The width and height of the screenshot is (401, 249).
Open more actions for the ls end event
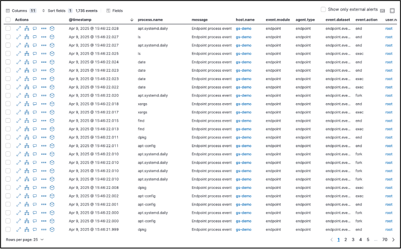pos(44,37)
